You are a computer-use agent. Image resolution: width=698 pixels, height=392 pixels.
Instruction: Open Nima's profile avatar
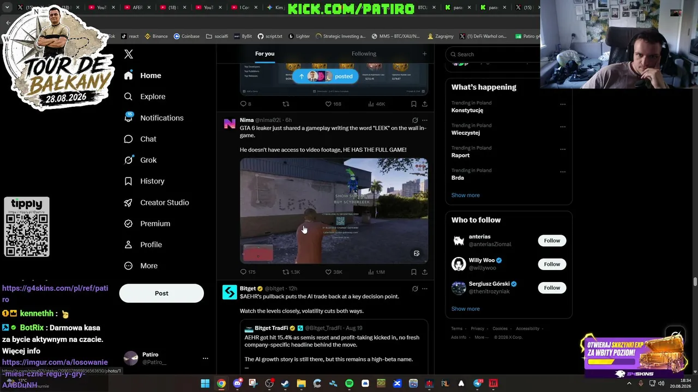(x=230, y=124)
